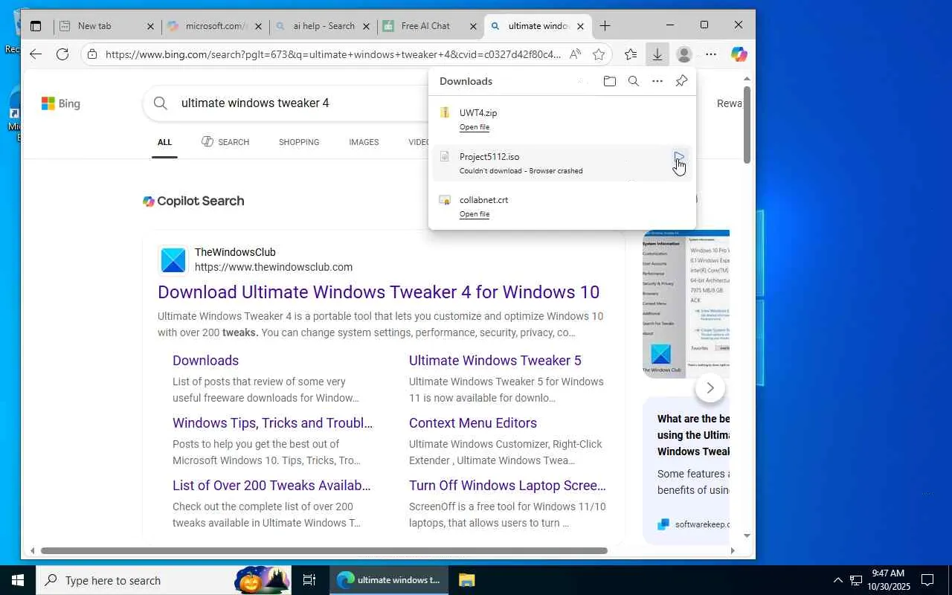Resume the Project5112.iso download

click(679, 157)
